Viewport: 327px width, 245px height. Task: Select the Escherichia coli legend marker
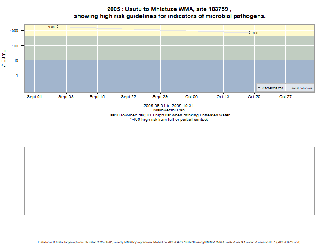[x=259, y=88]
